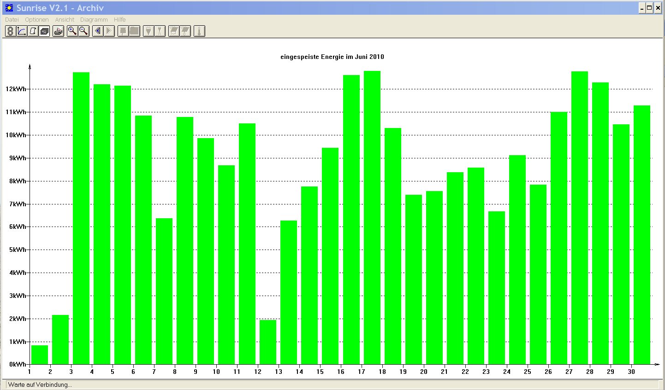Click the 3kWh y-axis label

18,296
